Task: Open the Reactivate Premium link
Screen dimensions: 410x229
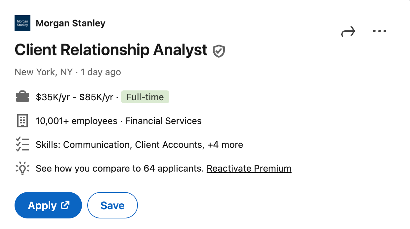Action: click(249, 169)
